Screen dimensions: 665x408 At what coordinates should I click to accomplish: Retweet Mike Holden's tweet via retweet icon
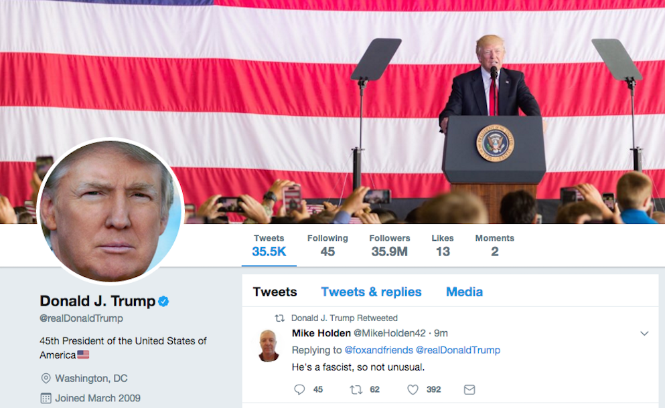356,389
